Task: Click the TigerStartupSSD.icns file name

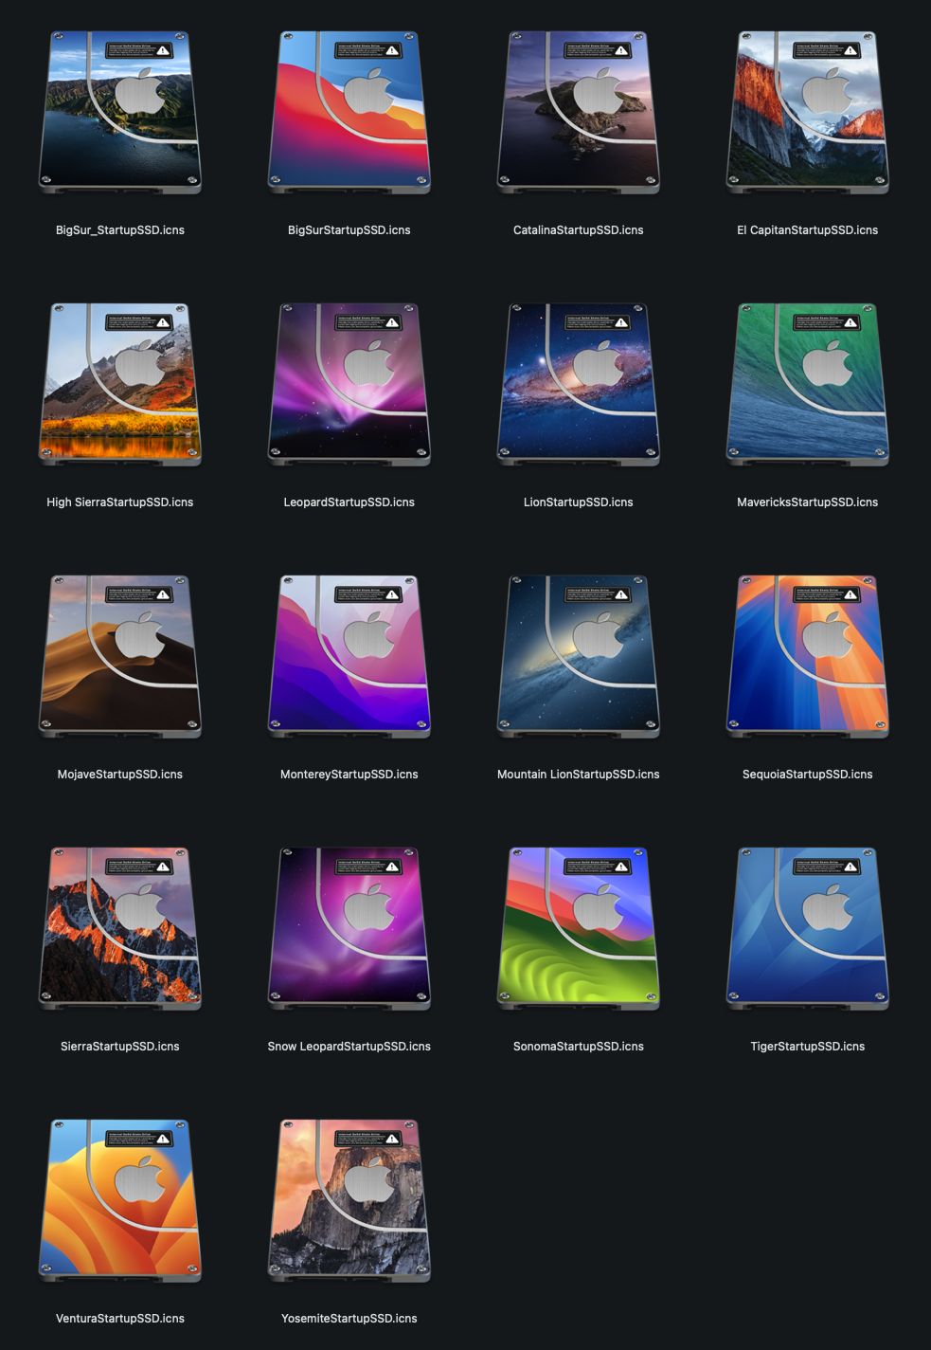Action: coord(808,1047)
